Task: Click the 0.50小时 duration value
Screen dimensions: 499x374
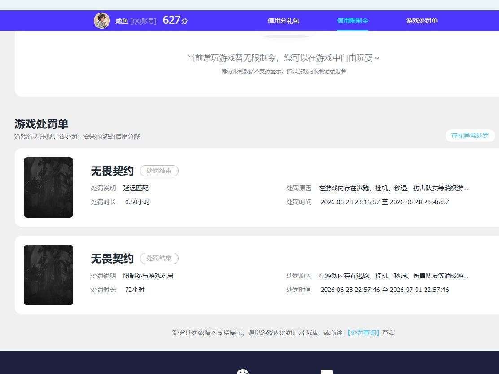Action: point(137,202)
